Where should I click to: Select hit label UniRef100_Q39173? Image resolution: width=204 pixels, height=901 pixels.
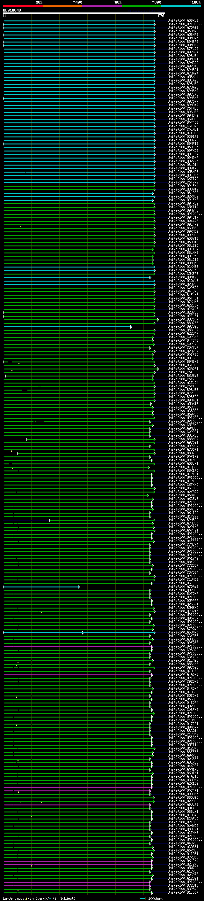pyautogui.click(x=183, y=168)
